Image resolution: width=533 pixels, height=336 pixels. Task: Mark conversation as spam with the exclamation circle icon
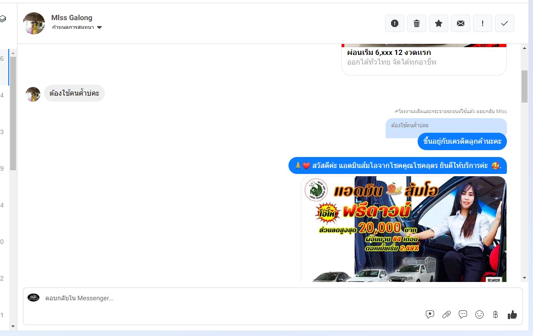coord(394,23)
